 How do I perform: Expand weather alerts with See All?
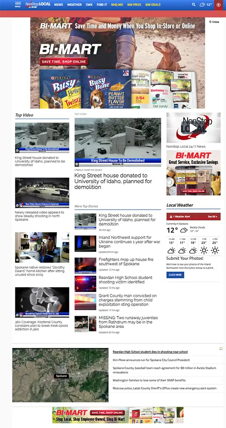click(x=212, y=217)
